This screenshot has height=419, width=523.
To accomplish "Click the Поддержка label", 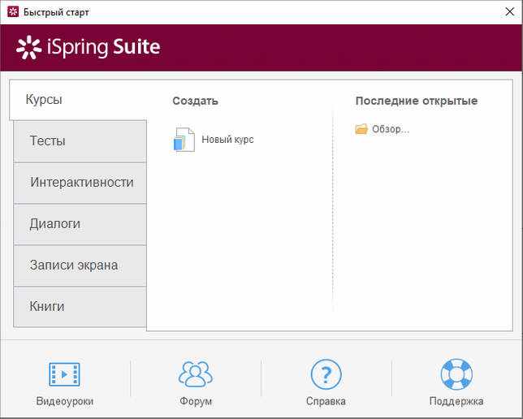I will (456, 401).
